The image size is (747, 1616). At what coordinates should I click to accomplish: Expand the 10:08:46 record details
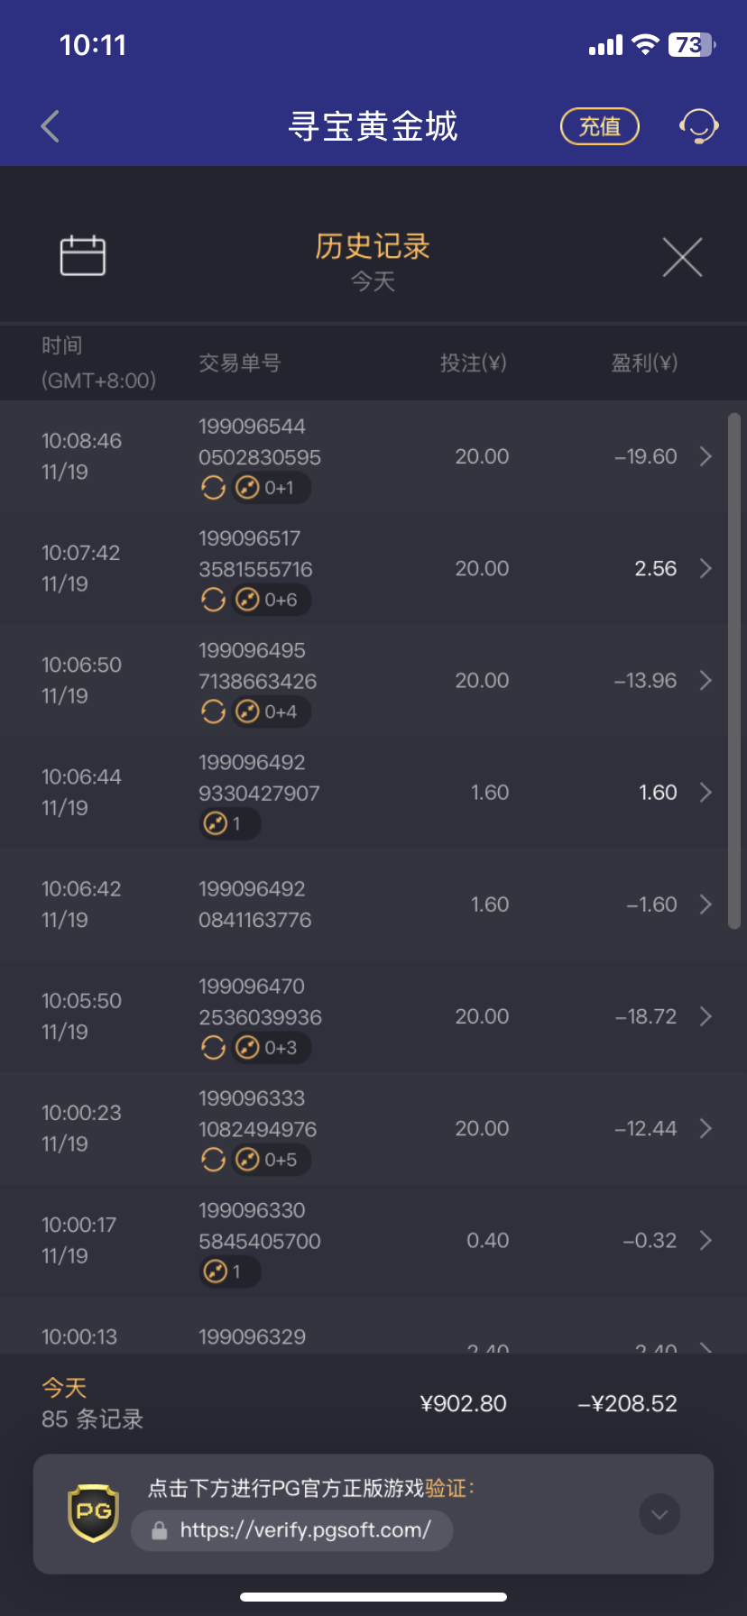(705, 456)
